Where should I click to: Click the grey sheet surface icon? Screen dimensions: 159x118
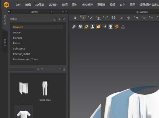click(x=105, y=27)
